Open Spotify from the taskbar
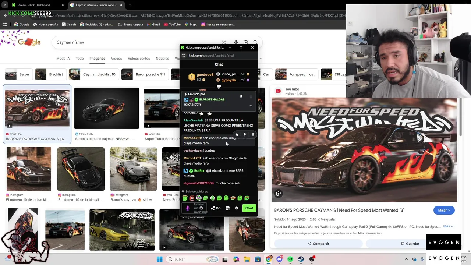Screen dimensions: 471x265 [x=290, y=259]
